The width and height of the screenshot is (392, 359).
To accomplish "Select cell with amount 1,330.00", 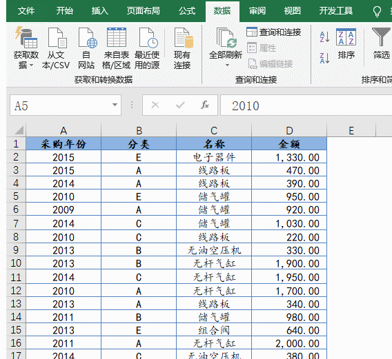I will tap(289, 157).
